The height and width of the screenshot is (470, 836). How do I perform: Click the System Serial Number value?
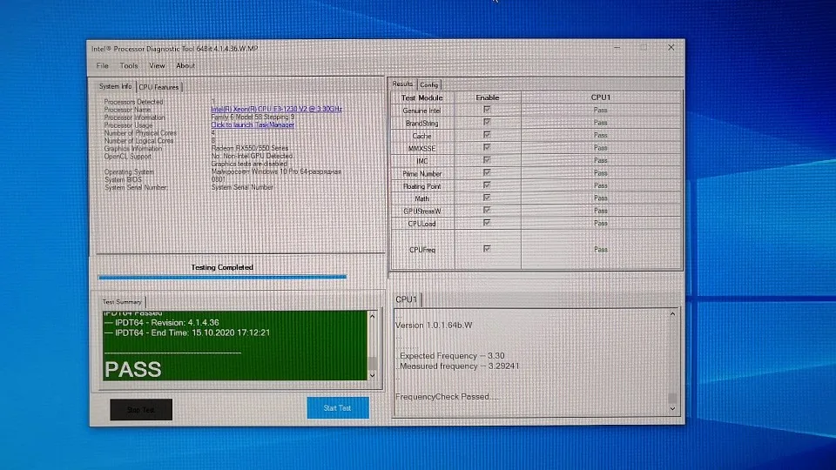(x=243, y=187)
